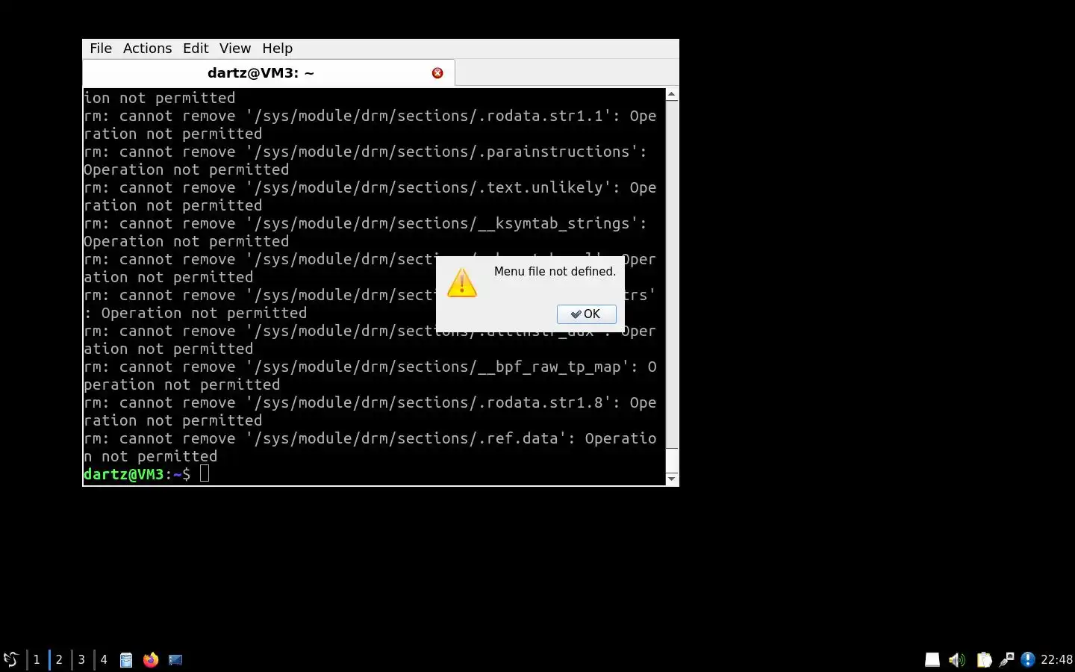The image size is (1075, 672).
Task: Open the clipboard manager tray icon
Action: (984, 659)
